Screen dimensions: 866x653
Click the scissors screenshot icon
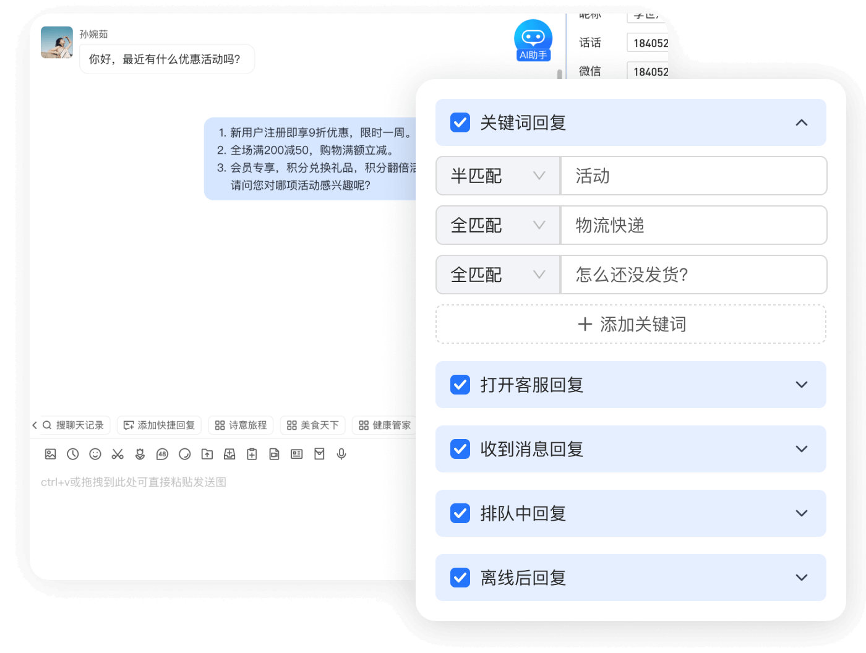coord(118,455)
